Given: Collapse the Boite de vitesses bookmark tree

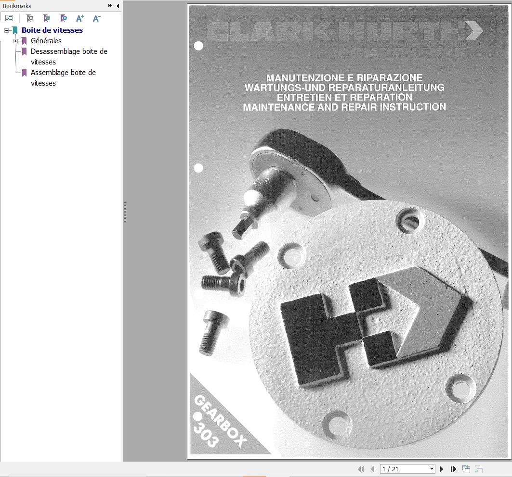Looking at the screenshot, I should [x=6, y=30].
